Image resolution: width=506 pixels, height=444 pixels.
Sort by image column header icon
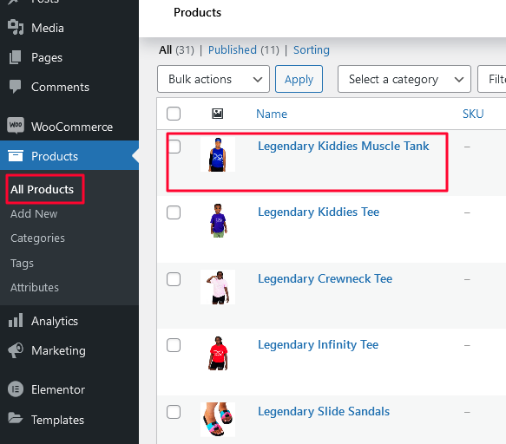(218, 114)
